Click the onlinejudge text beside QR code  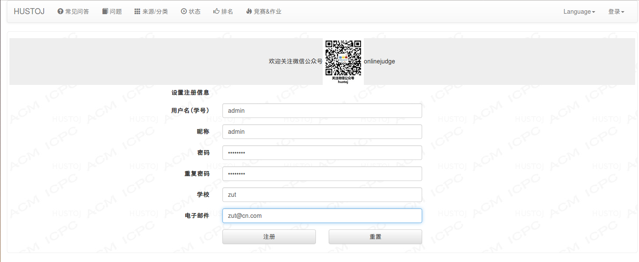(380, 61)
